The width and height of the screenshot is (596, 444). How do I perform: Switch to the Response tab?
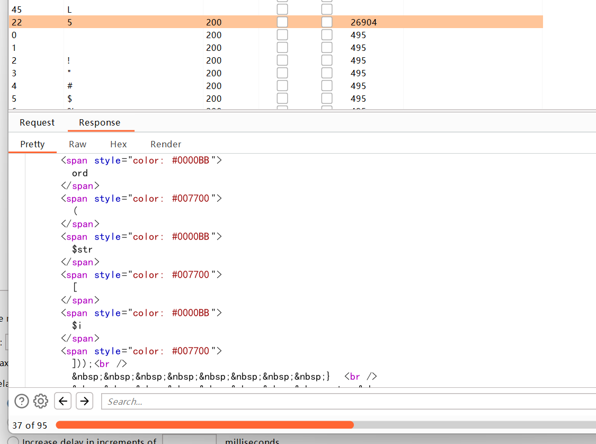coord(100,122)
